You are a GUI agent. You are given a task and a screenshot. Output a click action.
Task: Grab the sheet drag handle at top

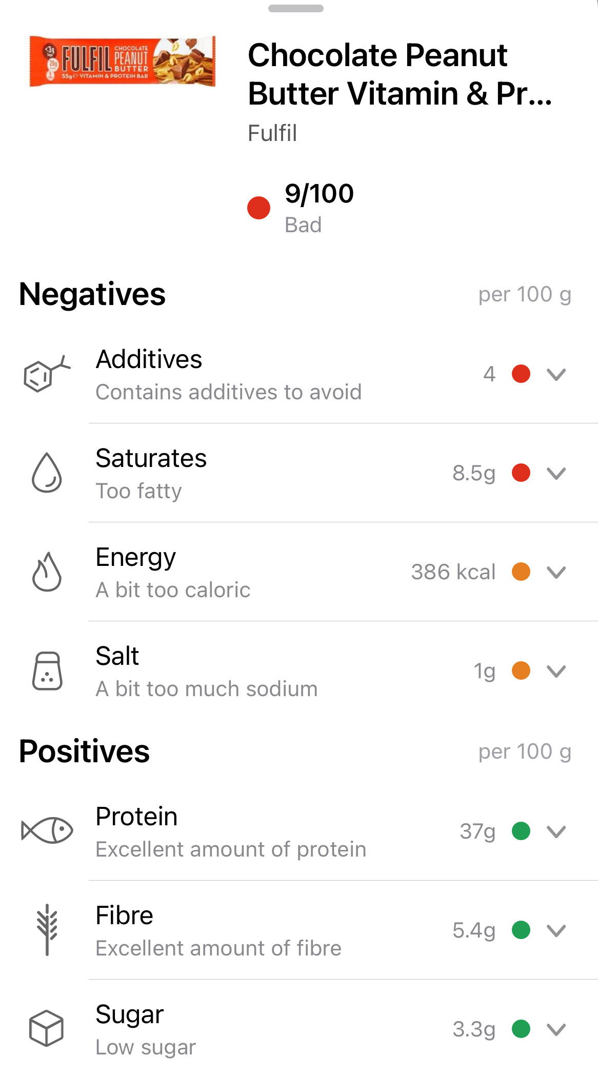296,8
